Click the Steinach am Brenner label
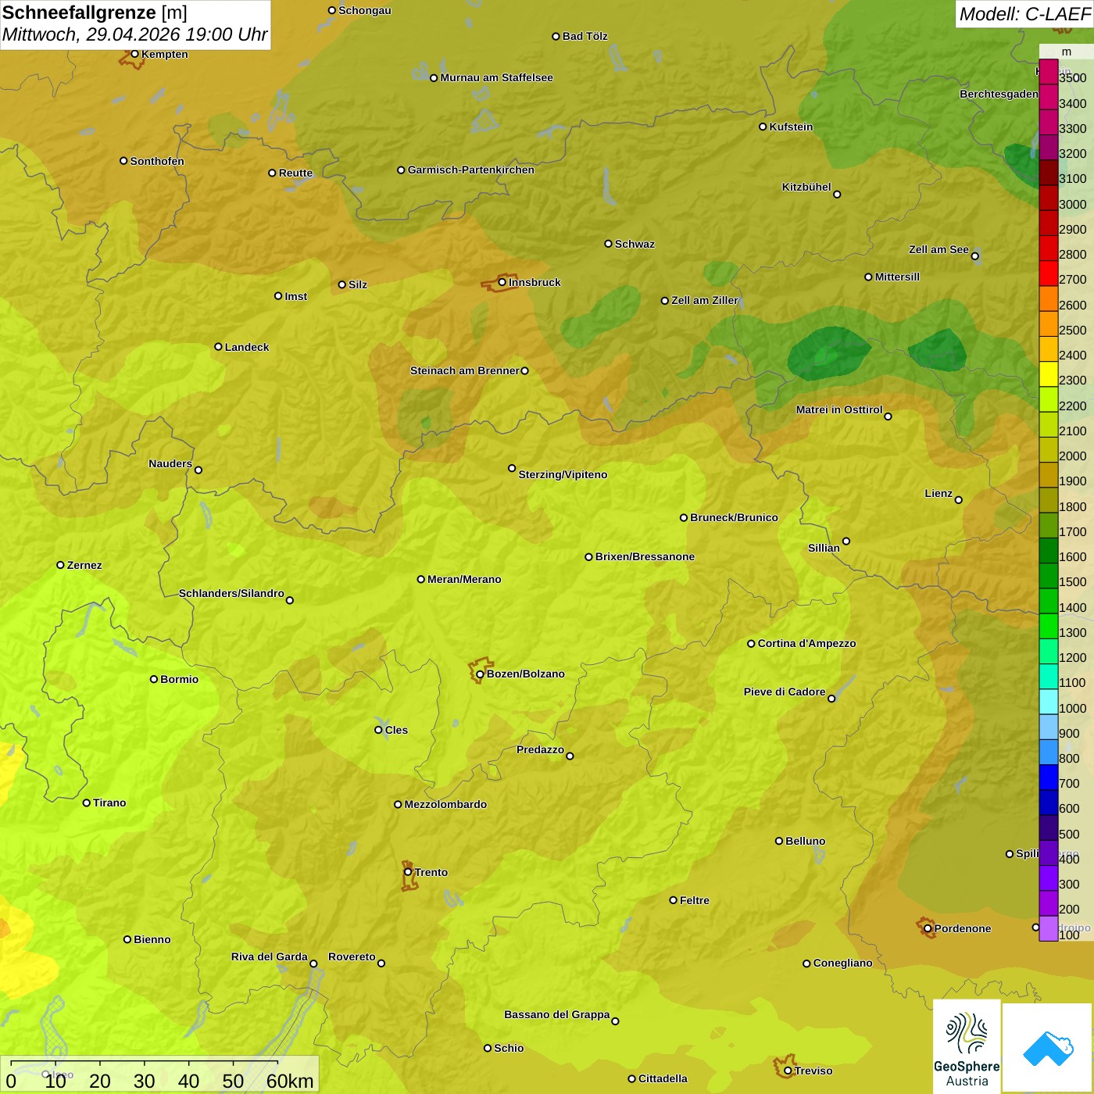The width and height of the screenshot is (1094, 1094). pos(464,370)
